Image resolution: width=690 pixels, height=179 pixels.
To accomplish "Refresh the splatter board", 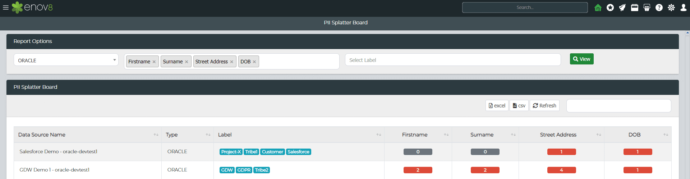I will click(544, 106).
